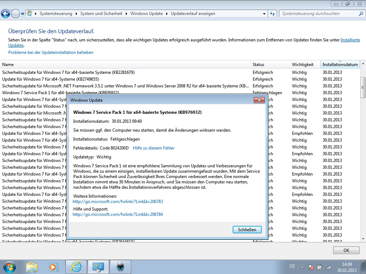This screenshot has height=274, width=366.
Task: Navigate to the Systemsteuerung breadcrumb
Action: 56,14
